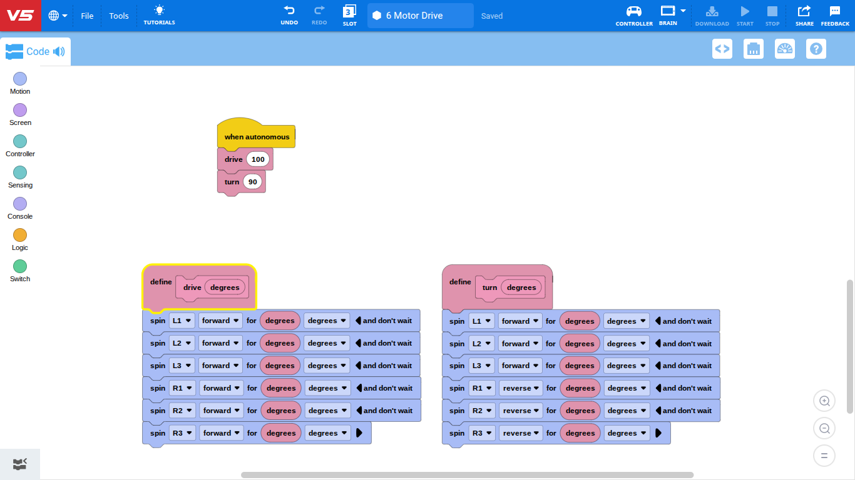This screenshot has width=855, height=480.
Task: Open L2 motor dropdown in turn definition
Action: [481, 344]
